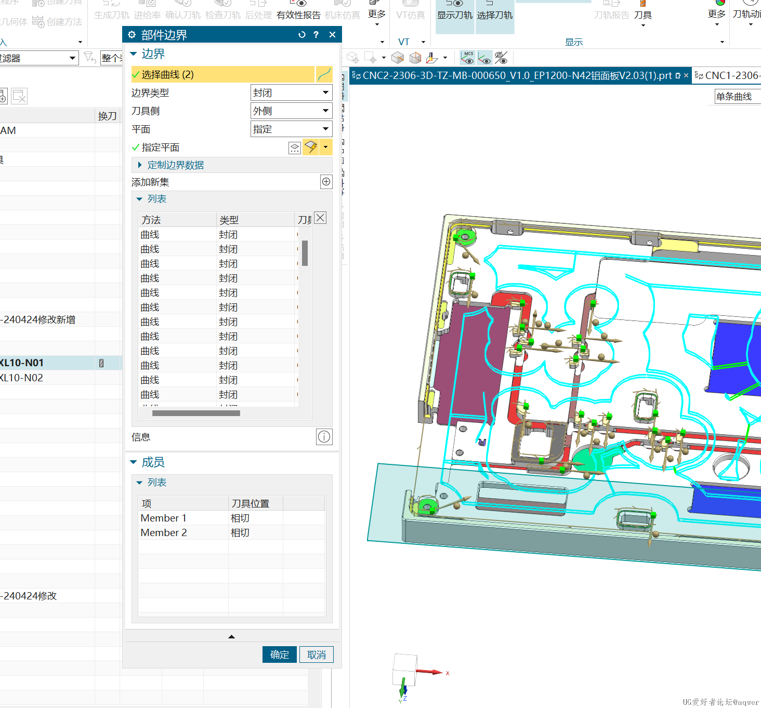Click the tool on plane icon in view toolbar
The image size is (761, 708).
431,57
